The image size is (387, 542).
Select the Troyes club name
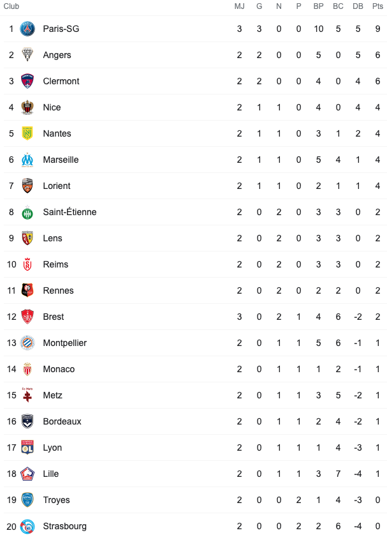[56, 500]
